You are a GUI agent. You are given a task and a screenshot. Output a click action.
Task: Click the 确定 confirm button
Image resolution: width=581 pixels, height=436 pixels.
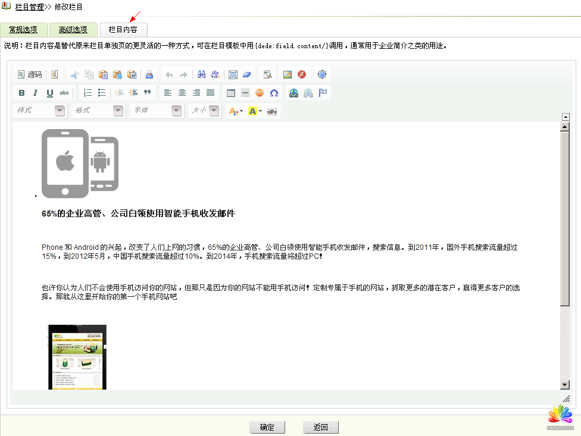tap(267, 427)
